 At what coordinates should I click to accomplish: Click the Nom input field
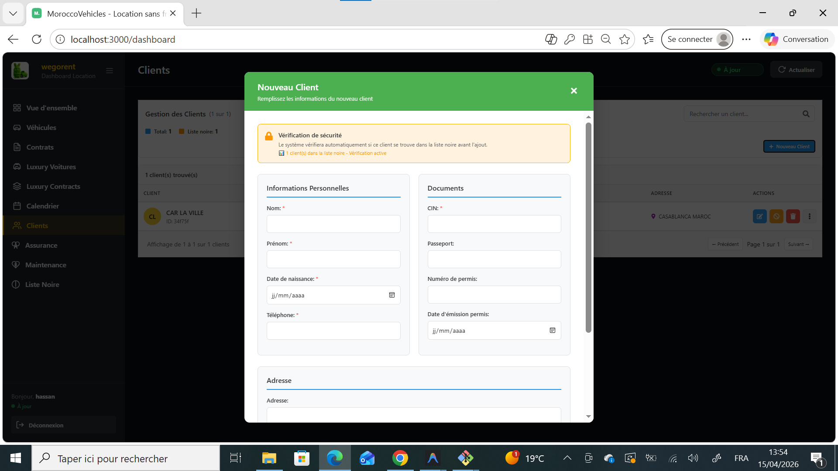pyautogui.click(x=333, y=224)
